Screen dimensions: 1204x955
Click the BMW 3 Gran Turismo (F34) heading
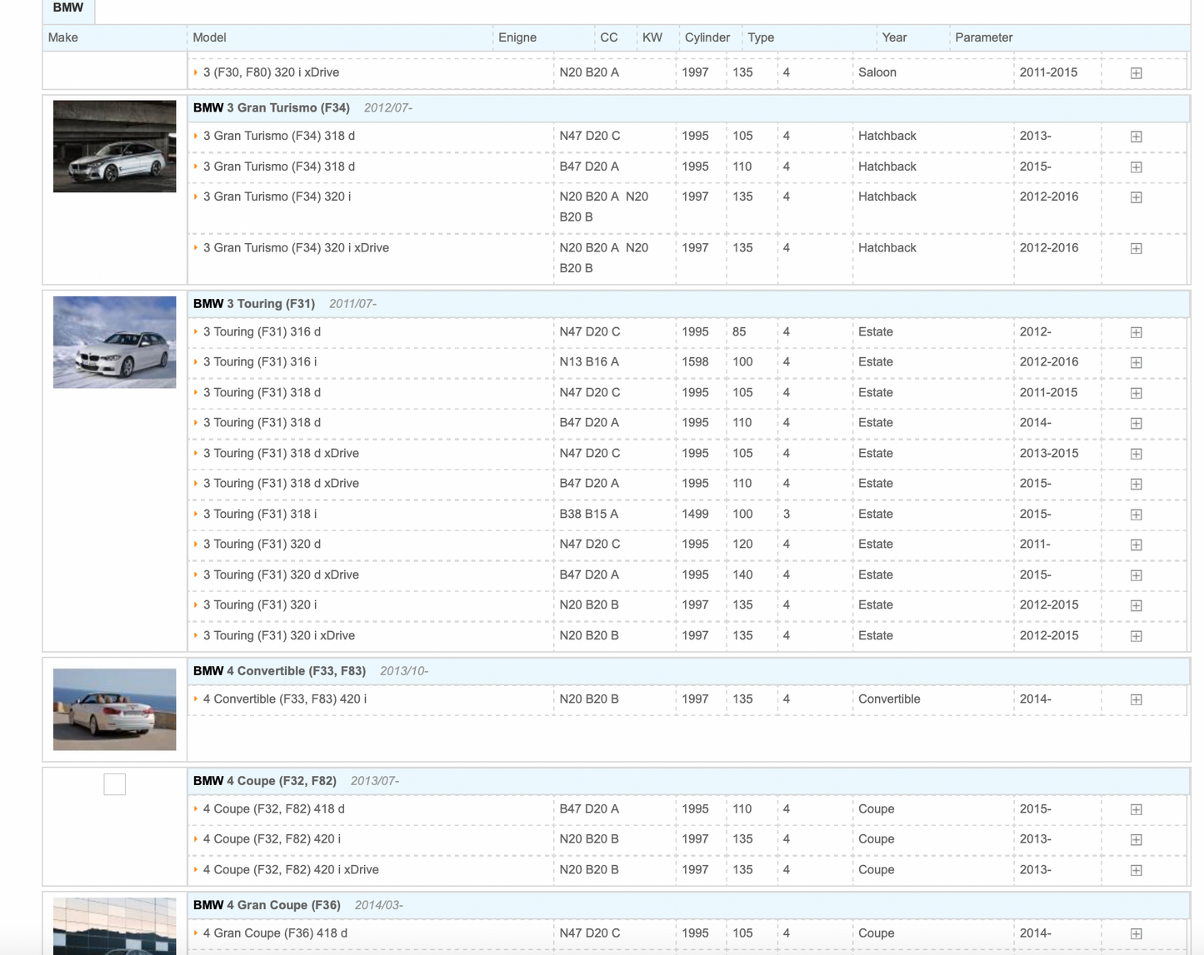tap(272, 107)
